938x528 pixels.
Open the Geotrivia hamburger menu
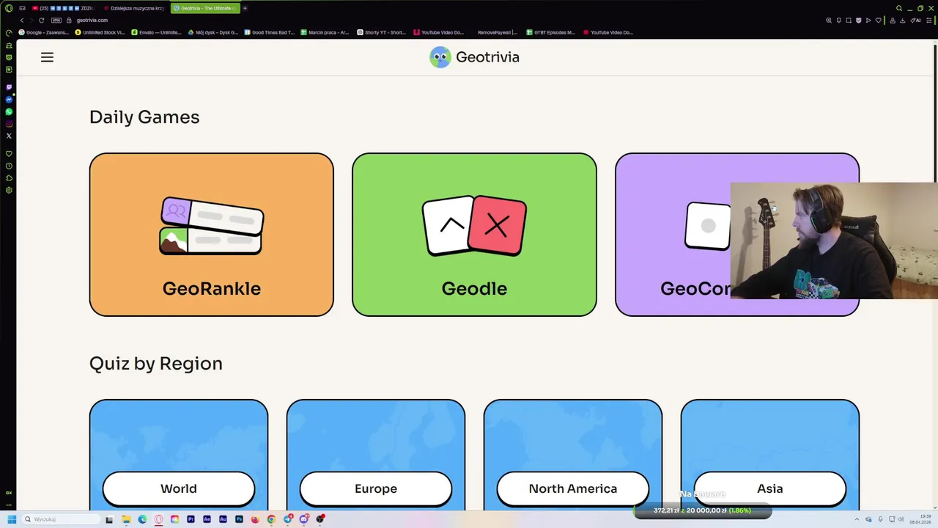tap(47, 57)
